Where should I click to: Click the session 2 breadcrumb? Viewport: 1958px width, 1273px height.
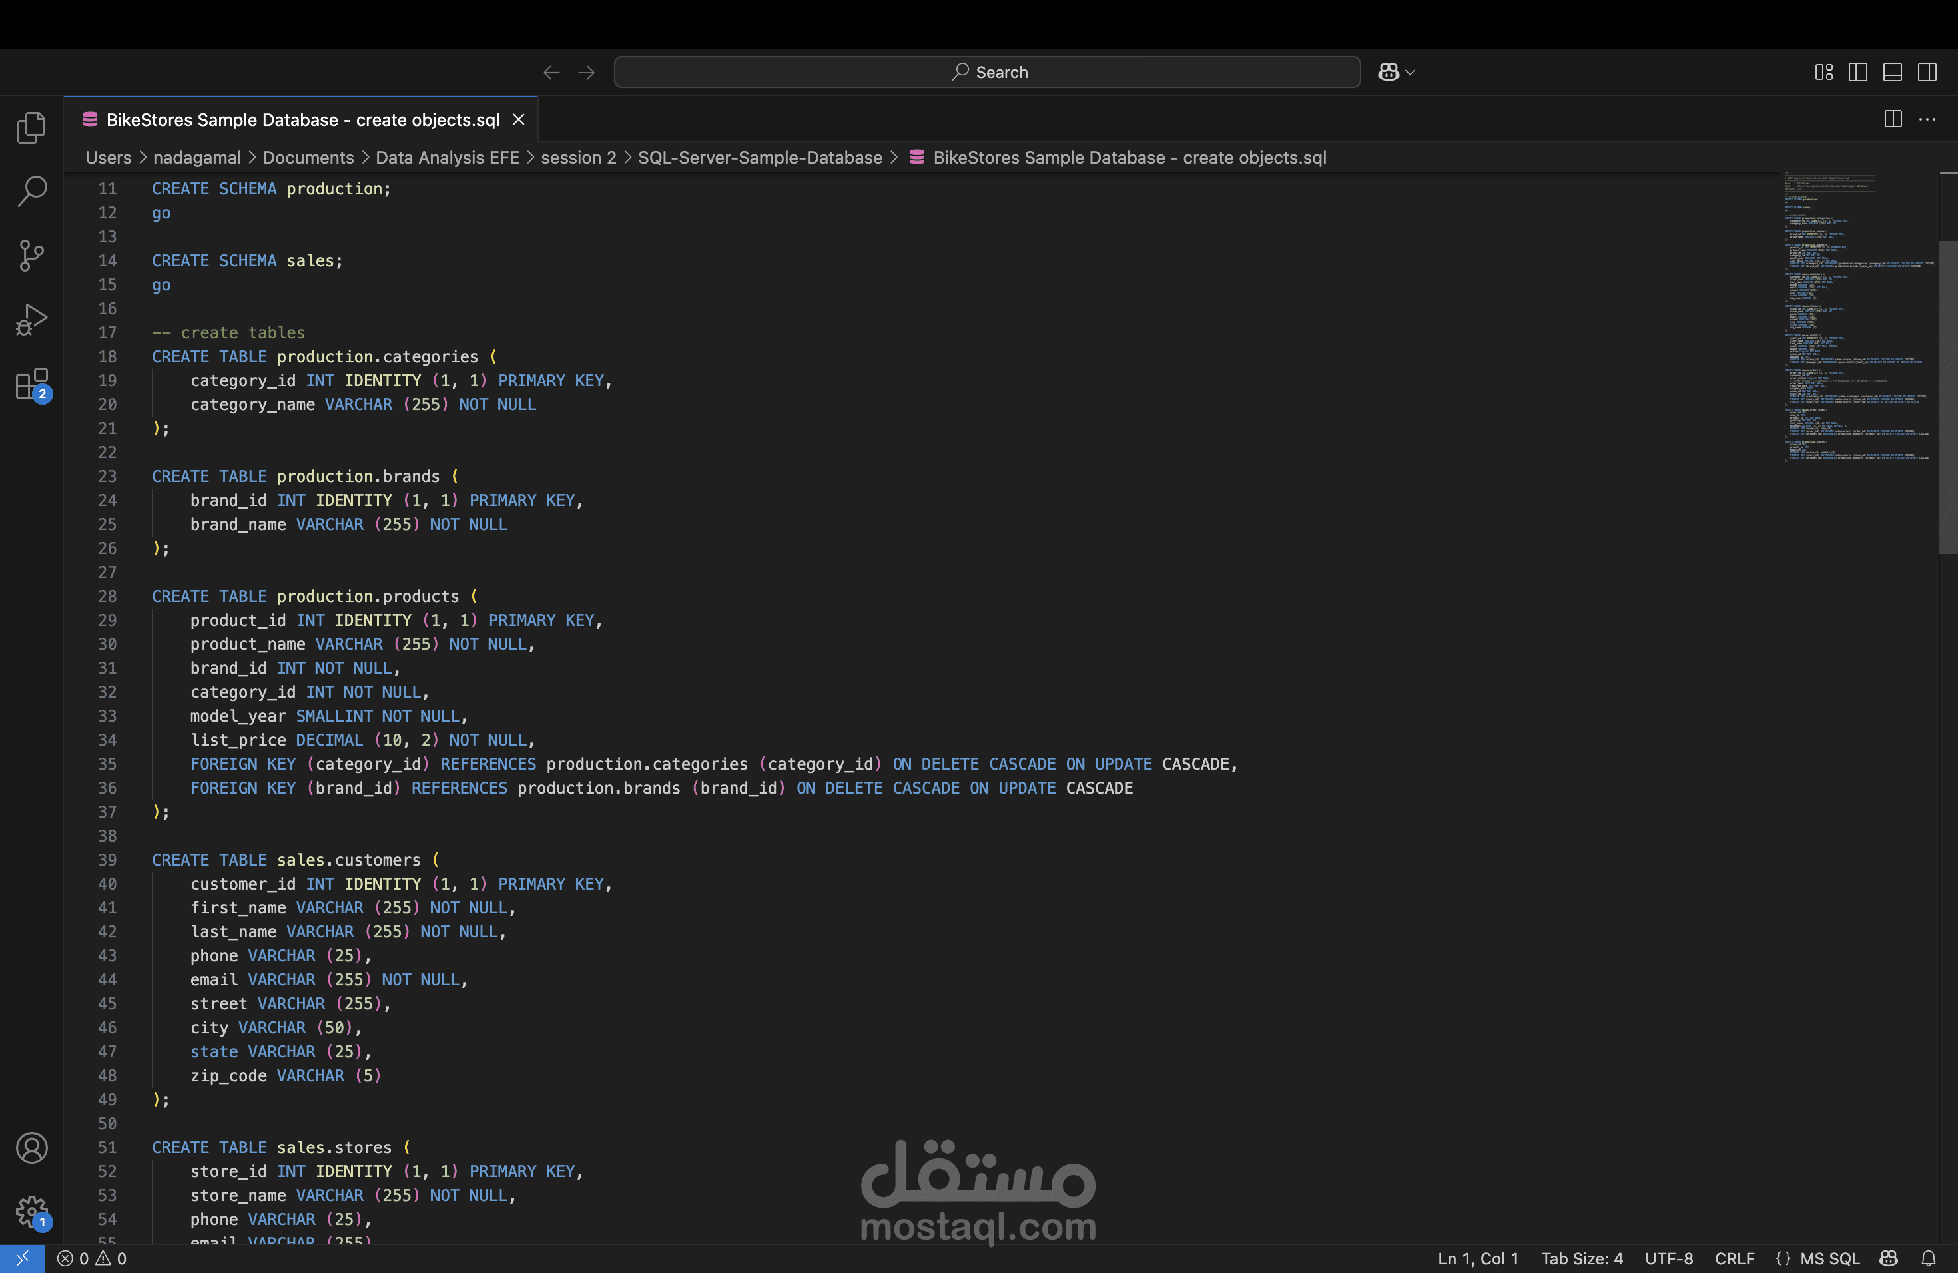[x=578, y=158]
